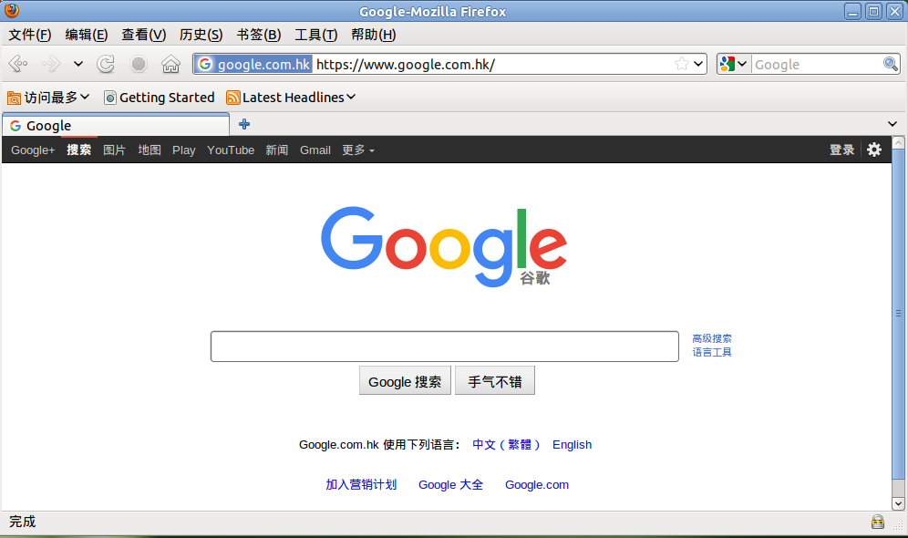Focus the main Google search field
908x538 pixels.
pyautogui.click(x=445, y=347)
